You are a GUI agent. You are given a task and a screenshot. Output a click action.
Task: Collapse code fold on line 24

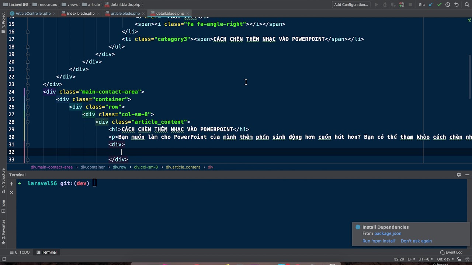pos(28,92)
